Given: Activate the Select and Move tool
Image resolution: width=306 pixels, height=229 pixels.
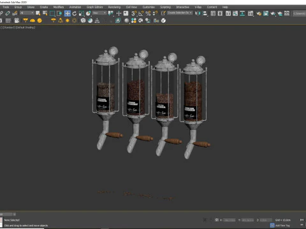Looking at the screenshot, I should (x=68, y=13).
